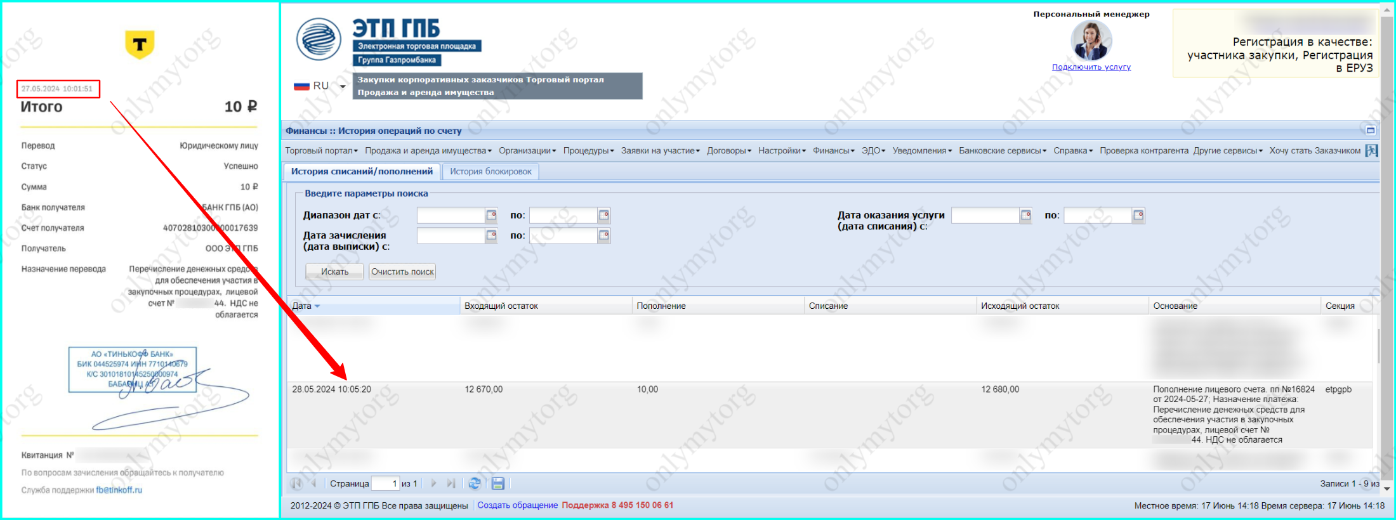Open the calendar picker for 'Диапазон дат с'

(x=491, y=216)
